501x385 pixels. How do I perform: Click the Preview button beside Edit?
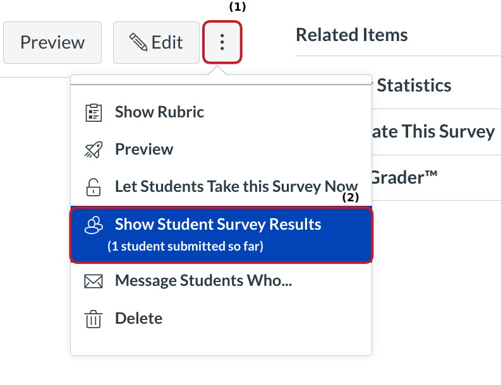click(52, 42)
